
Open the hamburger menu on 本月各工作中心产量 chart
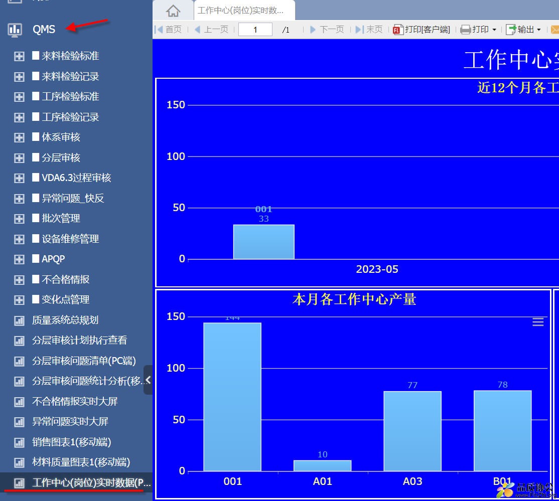(x=538, y=322)
